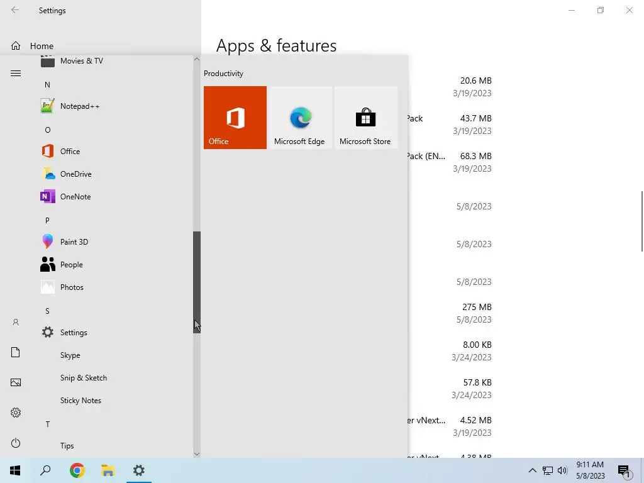Click the Productivity group title
This screenshot has width=644, height=483.
[223, 74]
